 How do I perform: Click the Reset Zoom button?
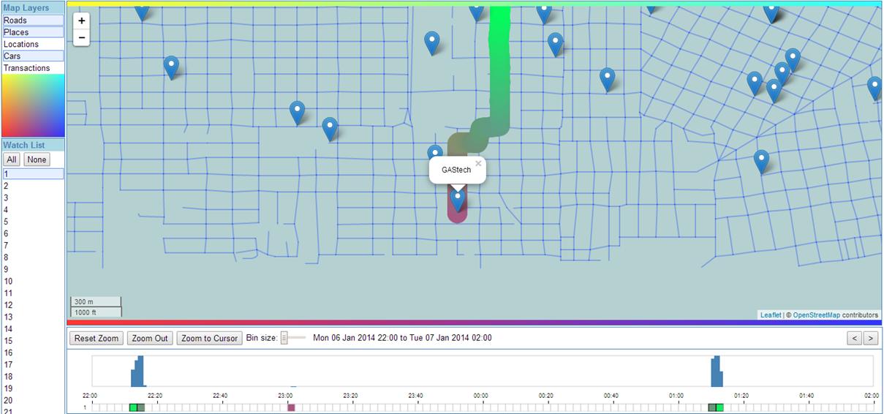coord(97,338)
